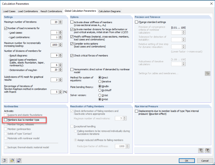Enable Members due to member type
This screenshot has width=215, height=165.
pyautogui.click(x=6, y=120)
